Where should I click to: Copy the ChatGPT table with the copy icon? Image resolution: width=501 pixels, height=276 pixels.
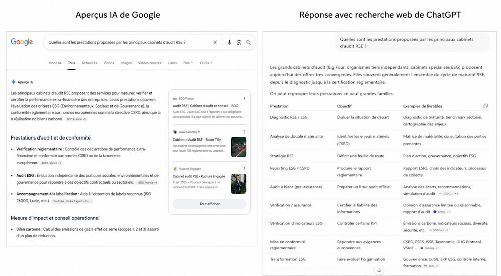(x=485, y=106)
